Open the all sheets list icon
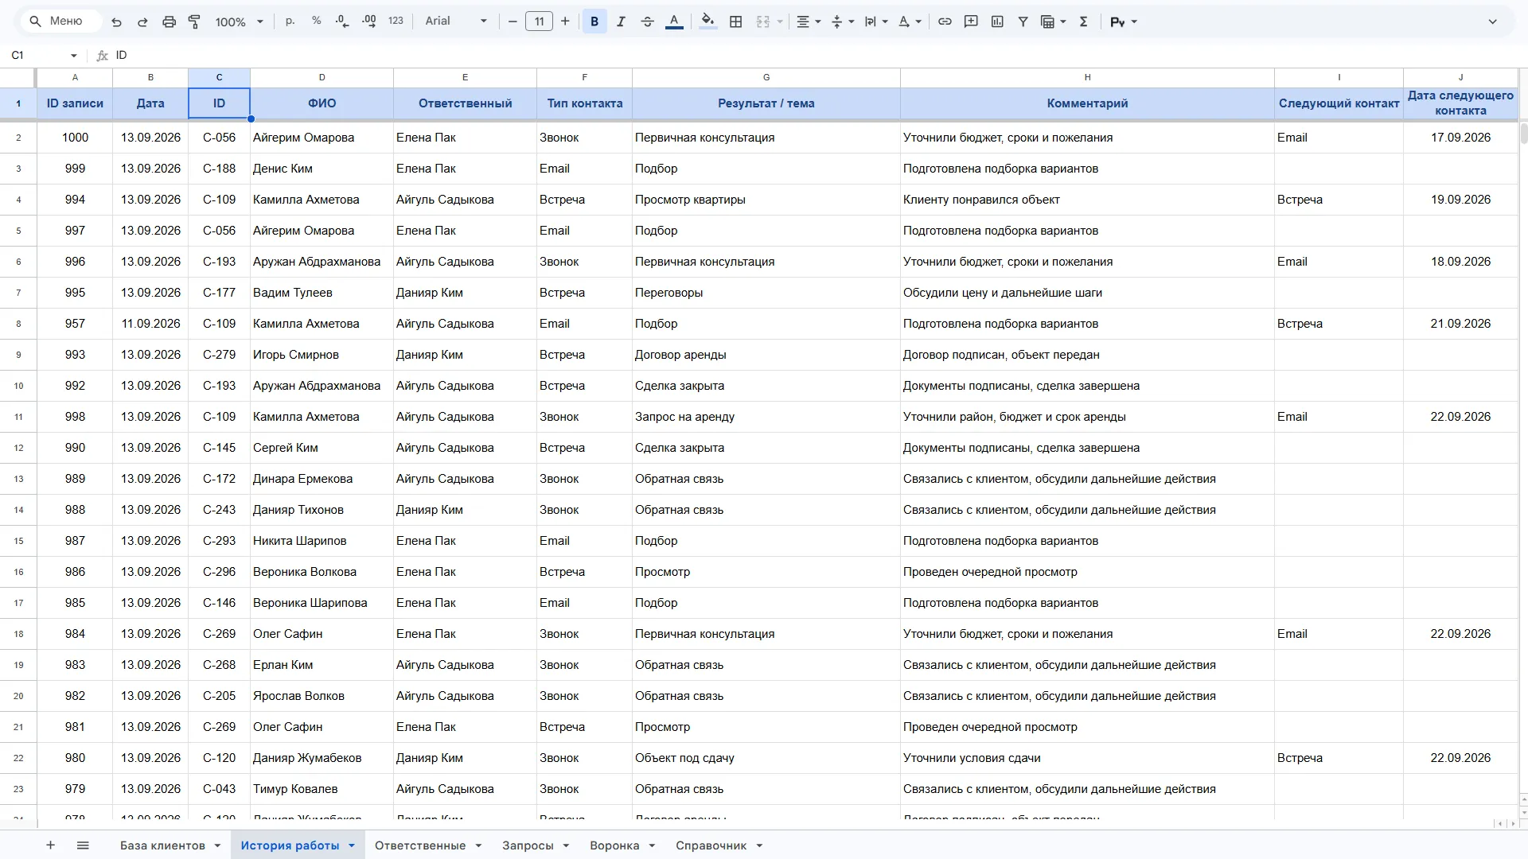Image resolution: width=1528 pixels, height=859 pixels. tap(83, 845)
